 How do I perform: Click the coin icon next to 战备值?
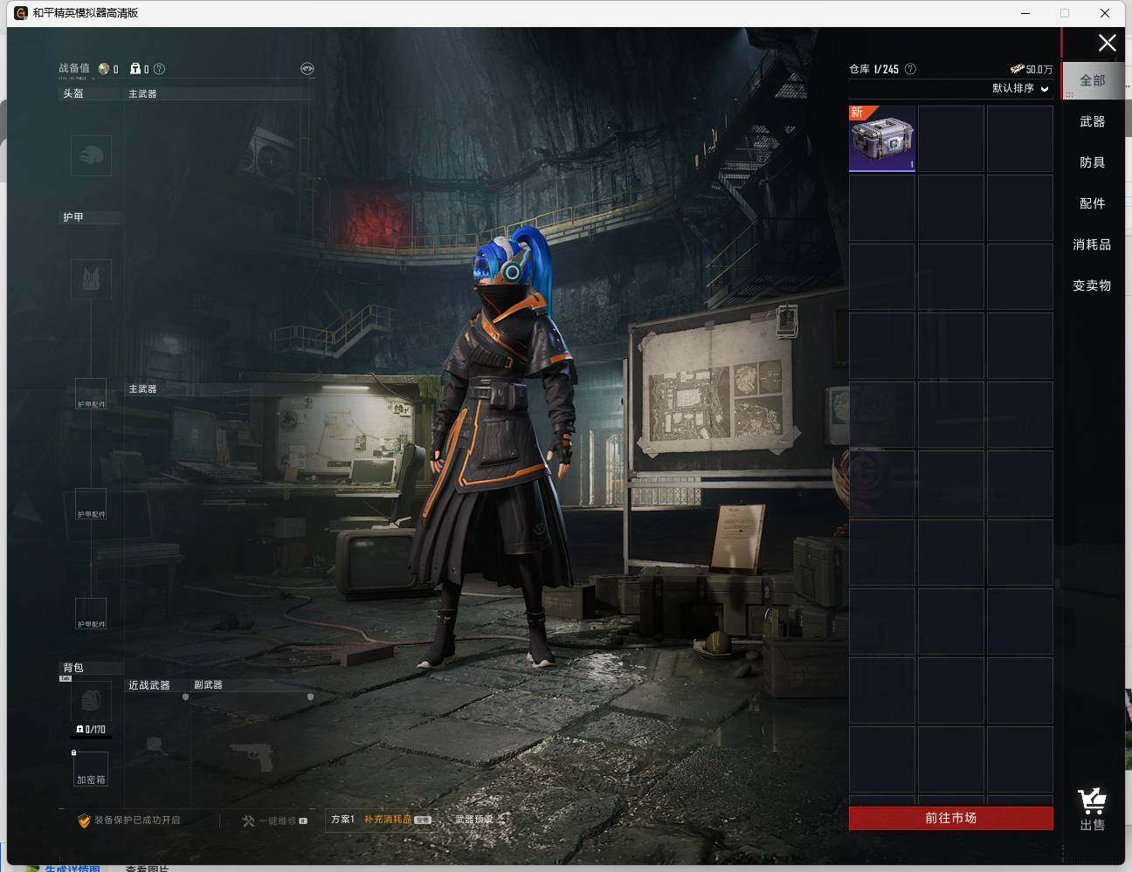[x=104, y=69]
